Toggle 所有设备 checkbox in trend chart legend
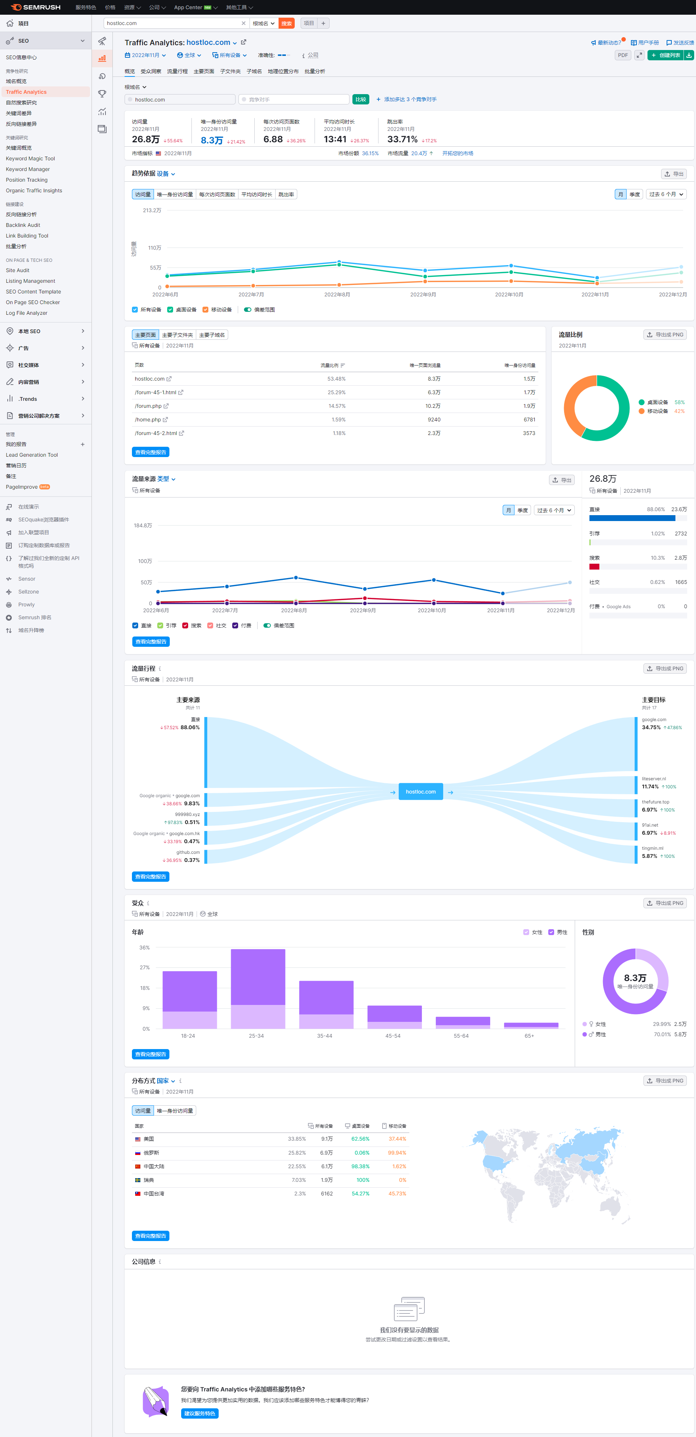 (135, 310)
